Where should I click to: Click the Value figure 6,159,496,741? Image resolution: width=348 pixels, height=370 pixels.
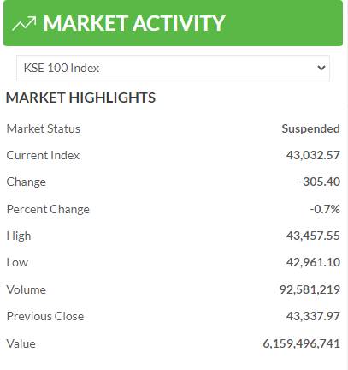point(301,343)
